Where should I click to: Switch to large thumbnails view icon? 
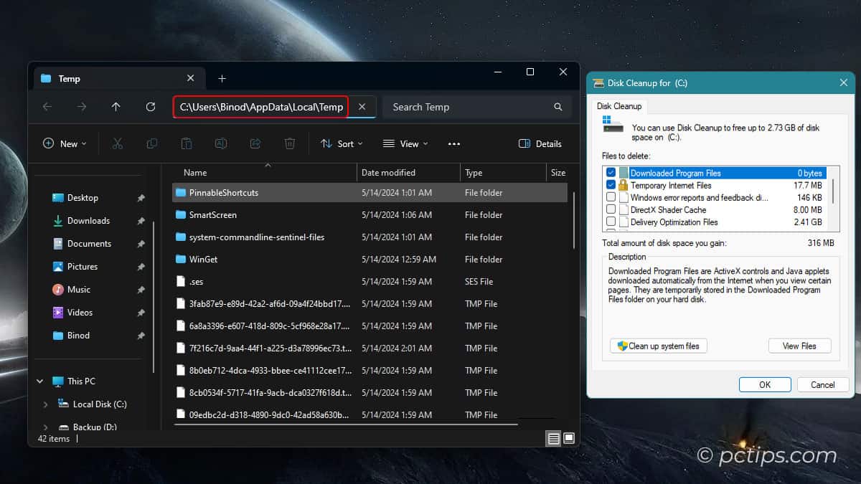(x=569, y=437)
